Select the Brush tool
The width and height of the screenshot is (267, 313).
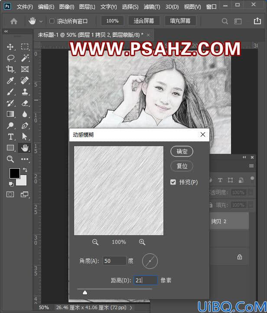10,92
